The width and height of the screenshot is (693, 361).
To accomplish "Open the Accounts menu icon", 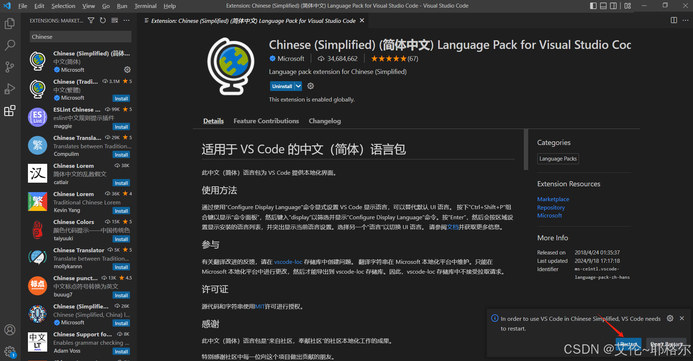I will point(10,330).
